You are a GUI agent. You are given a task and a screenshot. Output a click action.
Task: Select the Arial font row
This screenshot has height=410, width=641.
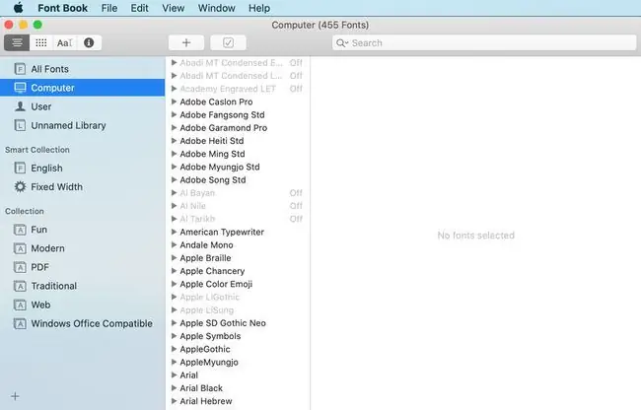click(238, 375)
